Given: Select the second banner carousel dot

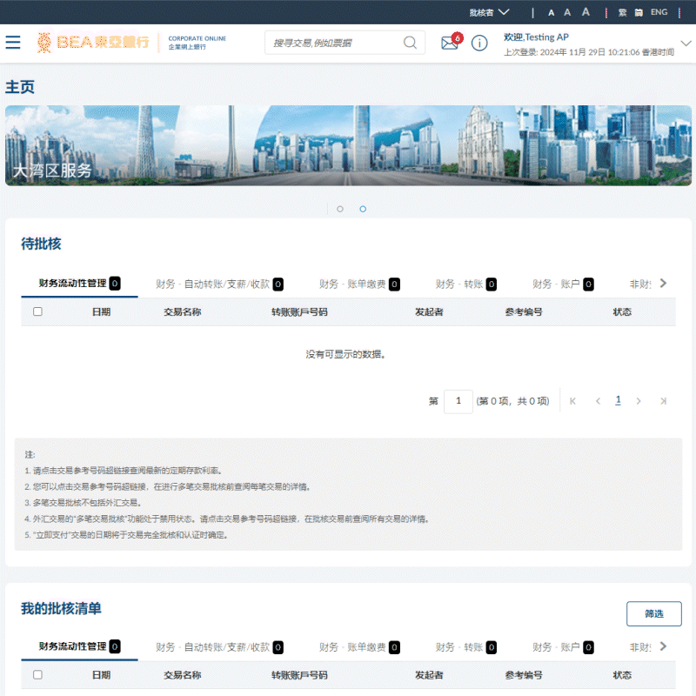Looking at the screenshot, I should 363,209.
